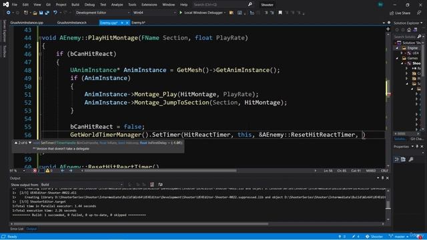This screenshot has height=240, width=427.
Task: Open the Build menu
Action: [75, 5]
